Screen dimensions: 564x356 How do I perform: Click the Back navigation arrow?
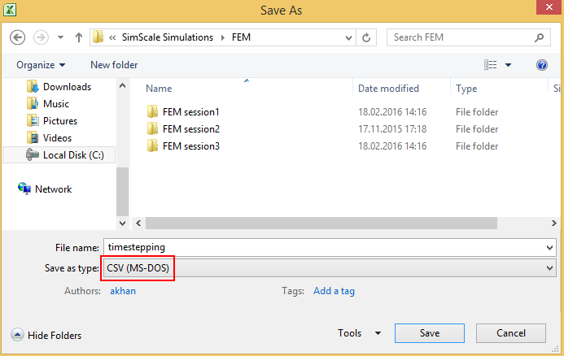click(18, 37)
